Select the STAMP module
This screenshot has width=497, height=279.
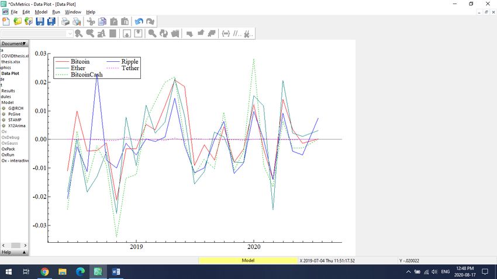pyautogui.click(x=15, y=120)
